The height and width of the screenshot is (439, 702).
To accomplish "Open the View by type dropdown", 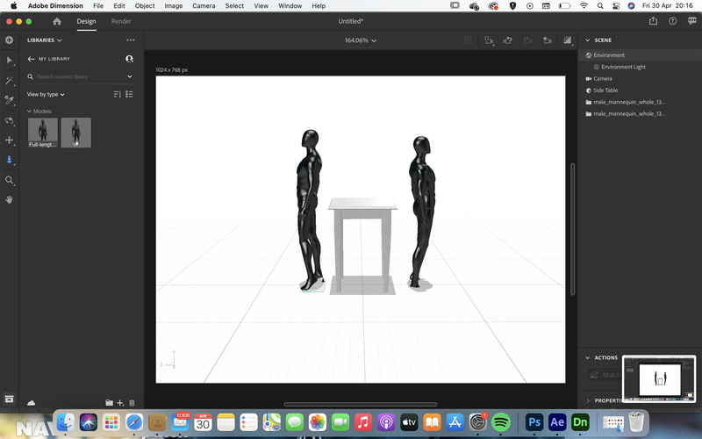I will point(46,95).
